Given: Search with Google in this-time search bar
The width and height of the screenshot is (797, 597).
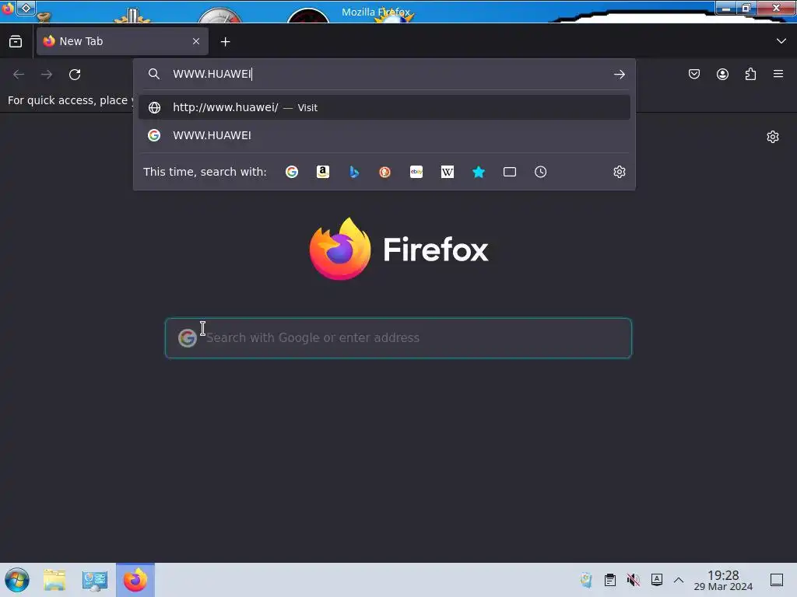Looking at the screenshot, I should 292,172.
